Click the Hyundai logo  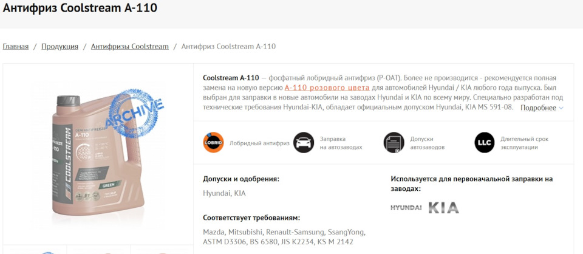point(406,208)
